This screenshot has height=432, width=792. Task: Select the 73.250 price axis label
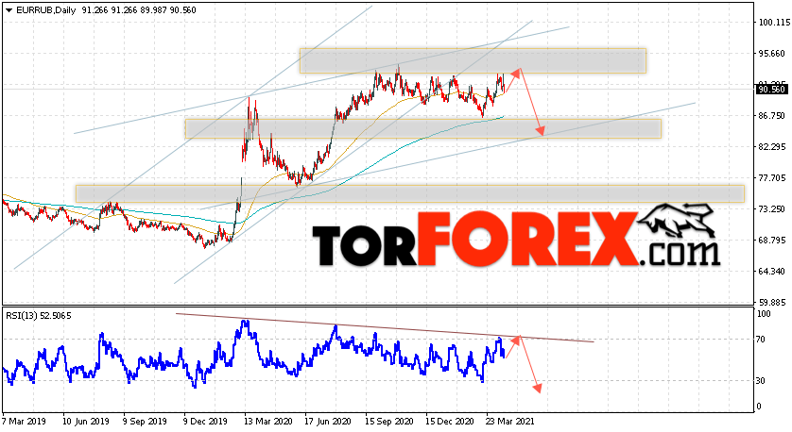(x=772, y=208)
